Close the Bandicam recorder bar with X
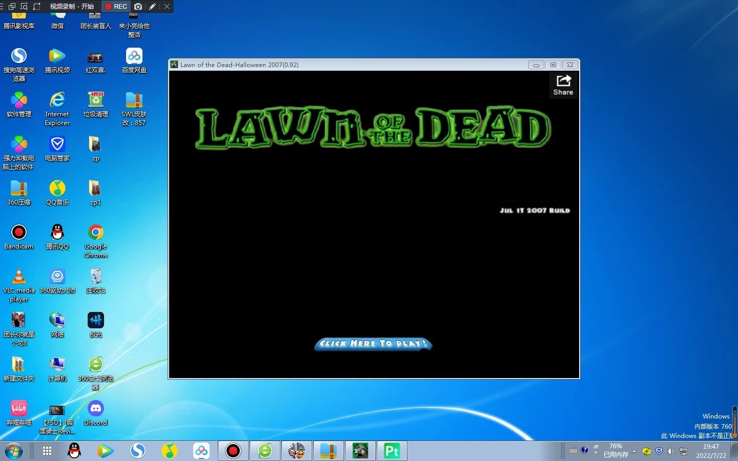Viewport: 738px width, 461px height. [x=167, y=7]
